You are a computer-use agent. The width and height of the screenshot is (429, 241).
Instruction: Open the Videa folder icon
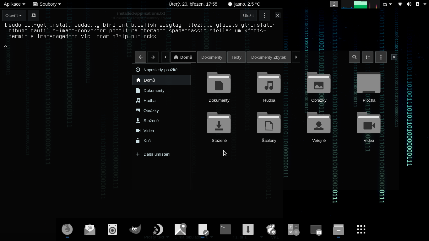coord(369,123)
